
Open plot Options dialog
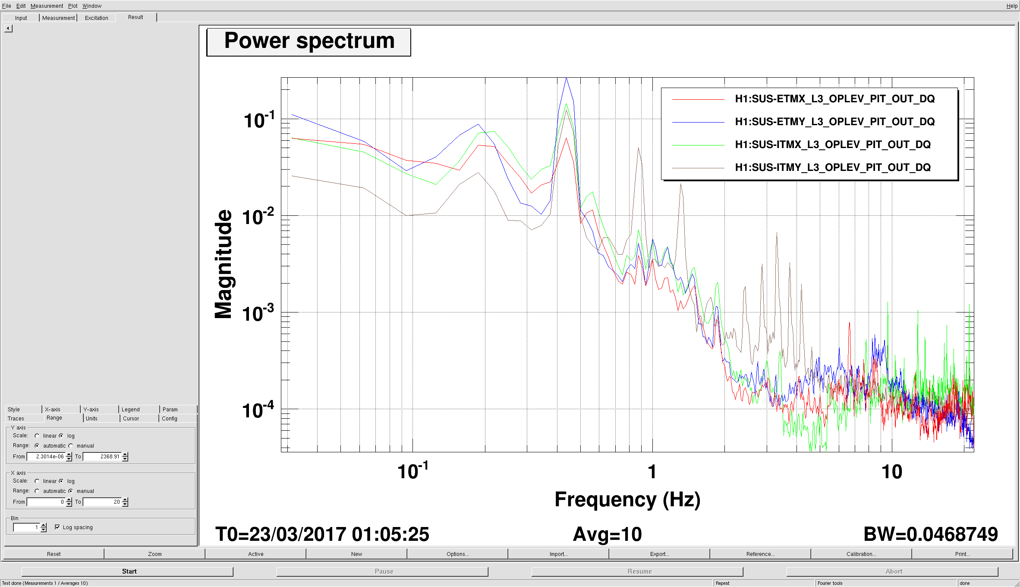[458, 554]
